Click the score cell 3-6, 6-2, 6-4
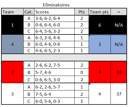 [54, 18]
